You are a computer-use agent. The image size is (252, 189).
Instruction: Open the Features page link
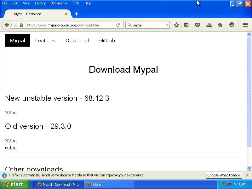(x=45, y=41)
